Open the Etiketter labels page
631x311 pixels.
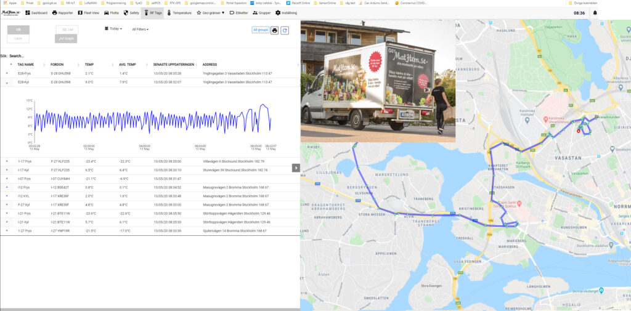[x=238, y=13]
